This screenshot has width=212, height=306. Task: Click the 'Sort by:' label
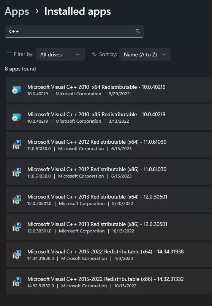(x=108, y=54)
